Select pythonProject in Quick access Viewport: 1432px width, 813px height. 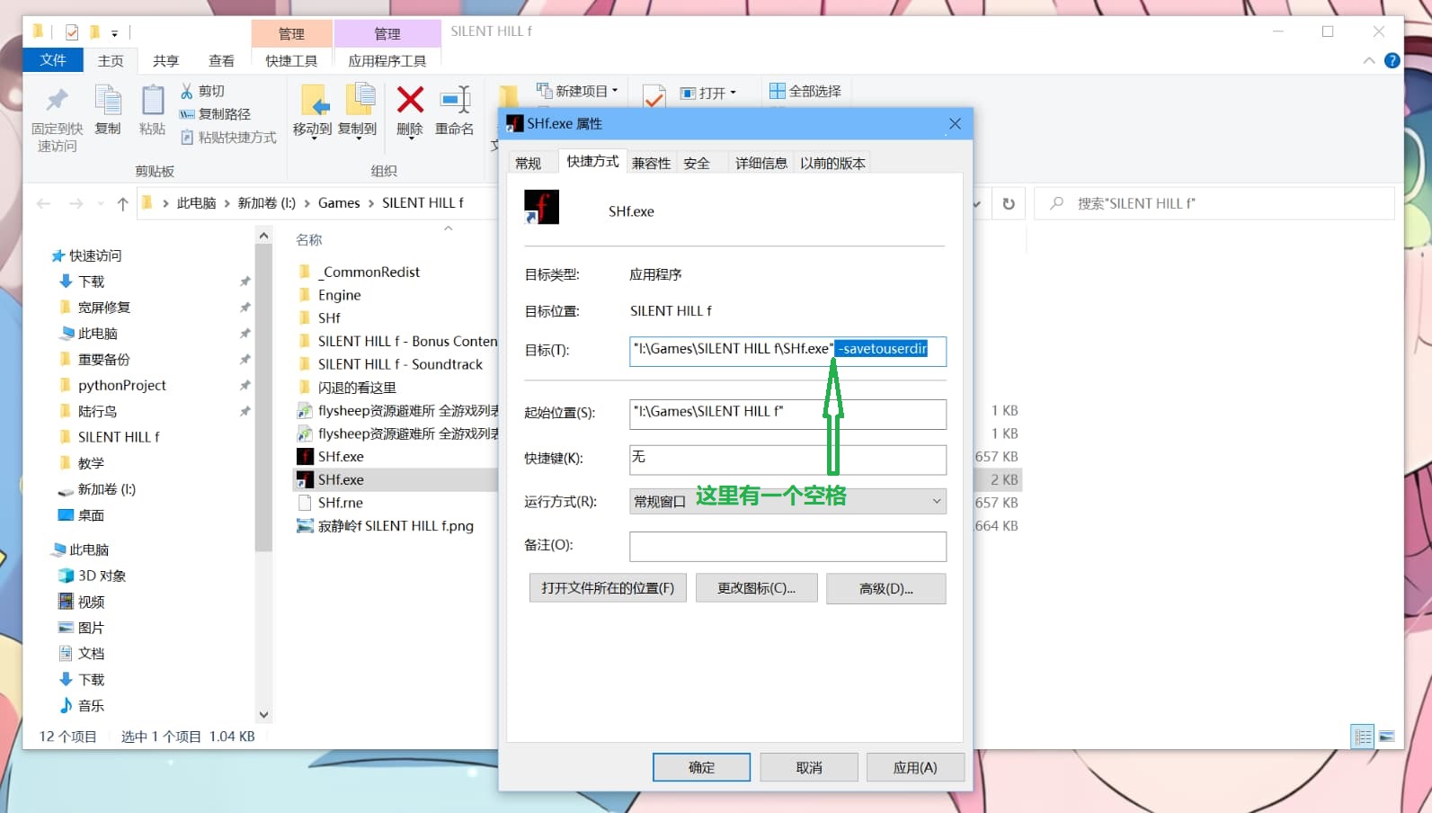pyautogui.click(x=122, y=385)
